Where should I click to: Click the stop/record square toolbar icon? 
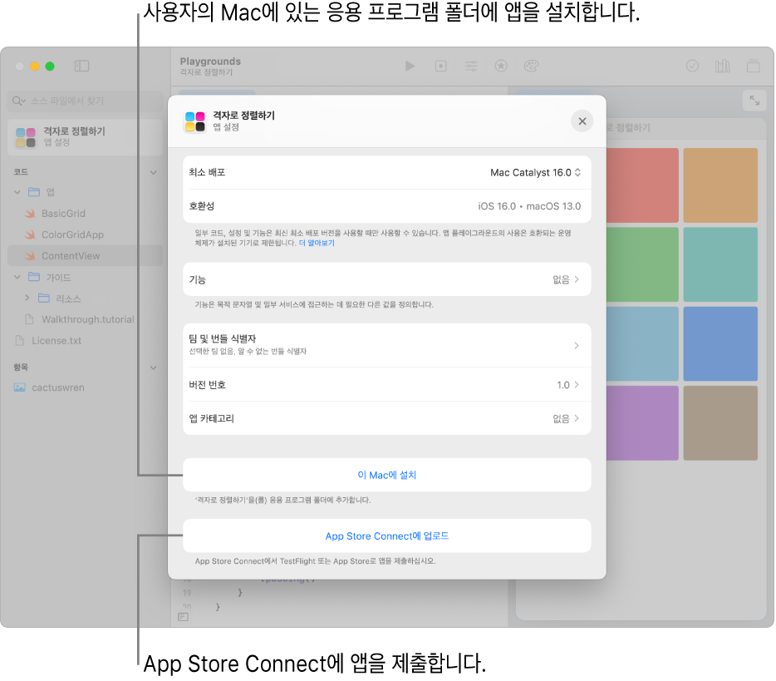point(440,66)
